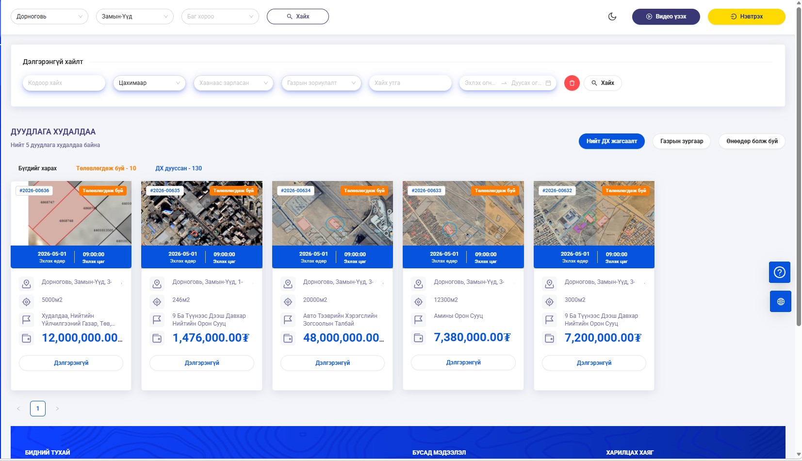The height and width of the screenshot is (461, 802).
Task: Switch to Газрын зураглал map view
Action: coord(681,141)
